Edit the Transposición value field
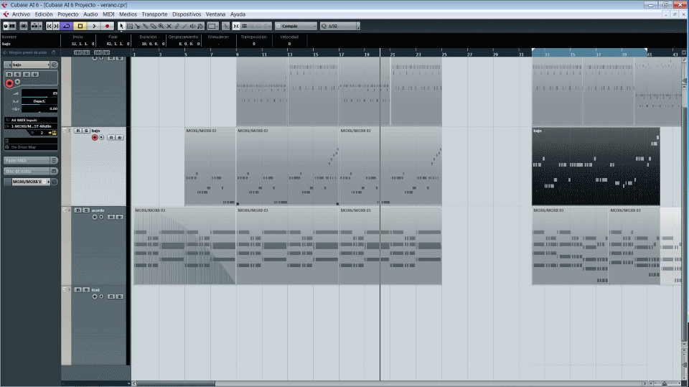This screenshot has width=689, height=387. [254, 44]
